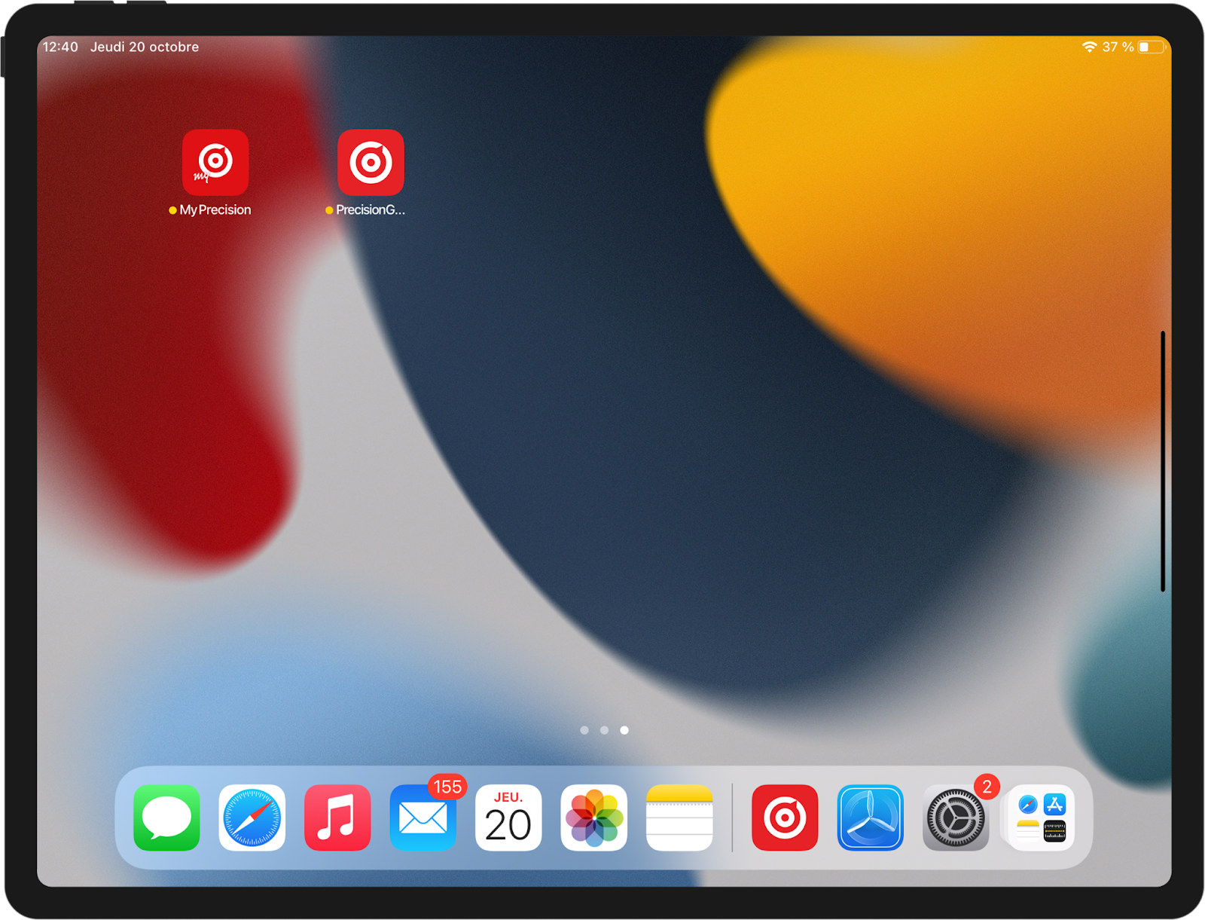Select the third, active page dot
This screenshot has width=1205, height=920.
pos(624,730)
